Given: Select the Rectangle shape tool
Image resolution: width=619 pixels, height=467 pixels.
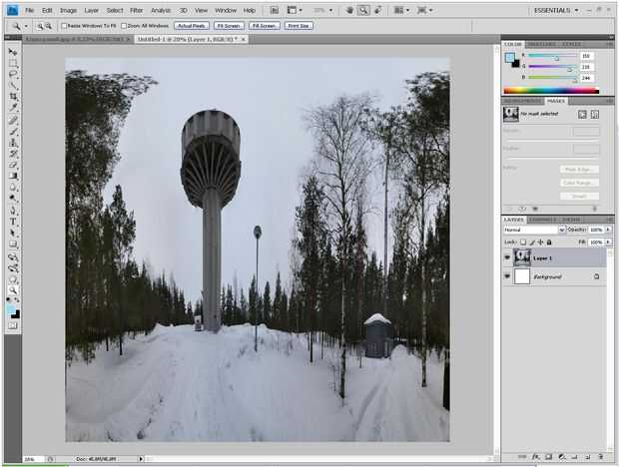Looking at the screenshot, I should 13,244.
